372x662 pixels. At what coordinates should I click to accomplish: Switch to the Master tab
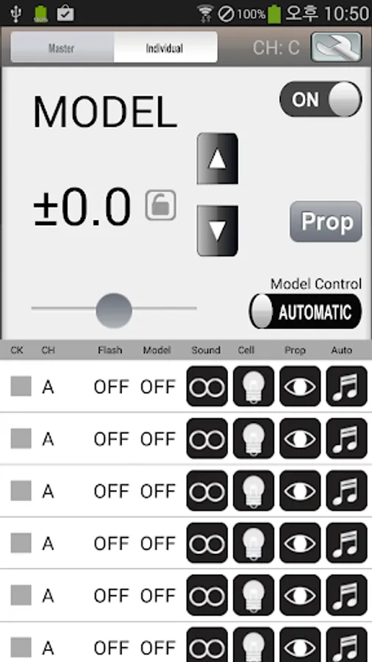tap(62, 47)
